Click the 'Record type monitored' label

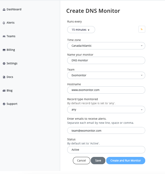82,99
